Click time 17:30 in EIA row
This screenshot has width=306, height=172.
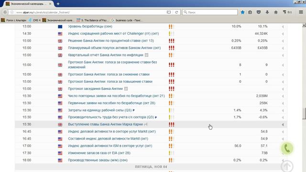(27, 153)
